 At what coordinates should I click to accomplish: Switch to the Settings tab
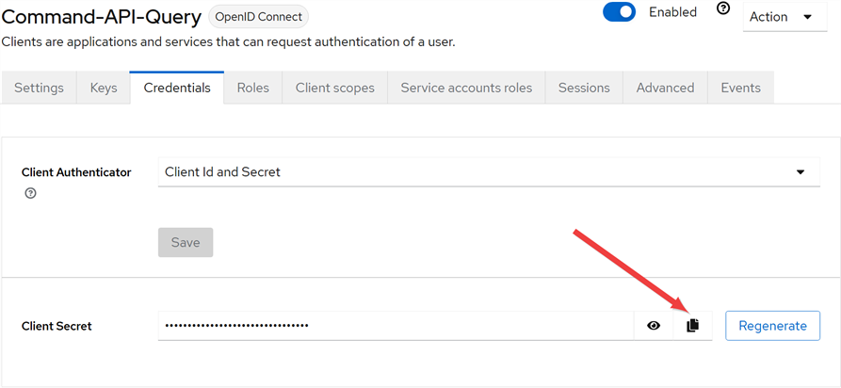39,88
